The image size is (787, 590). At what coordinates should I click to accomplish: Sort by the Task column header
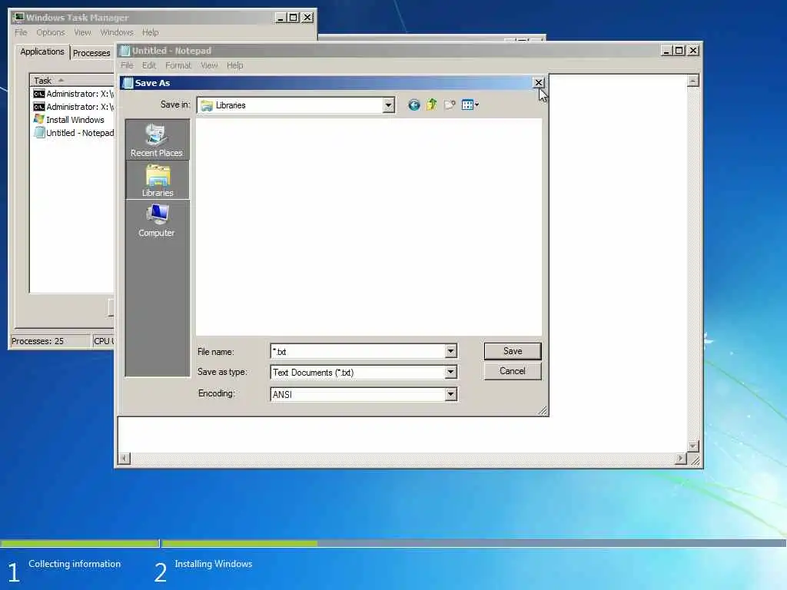(73, 80)
